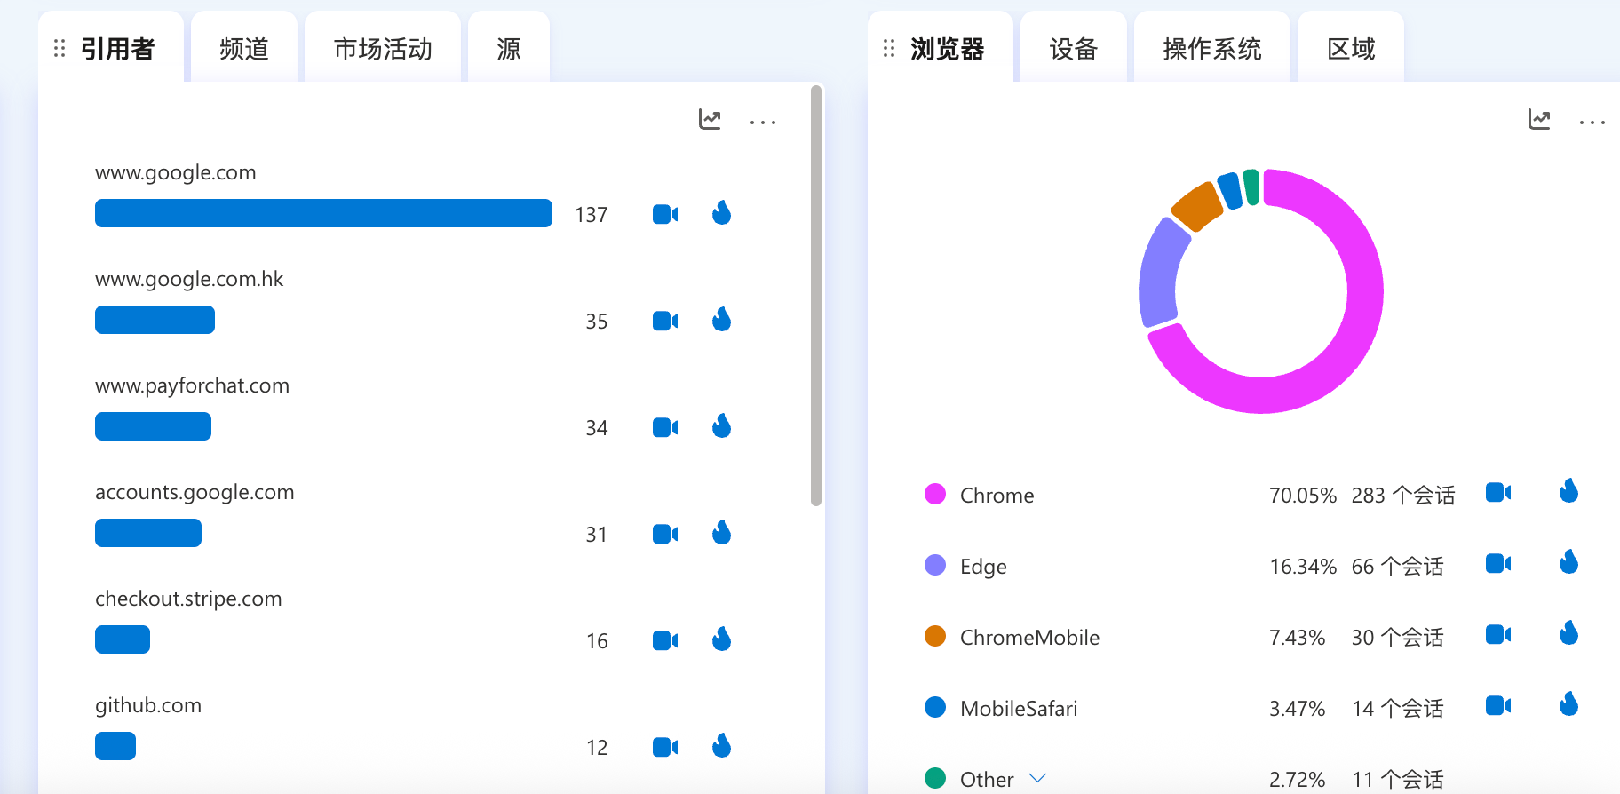Click the 137 count for www.google.com
The width and height of the screenshot is (1620, 794).
tap(592, 215)
